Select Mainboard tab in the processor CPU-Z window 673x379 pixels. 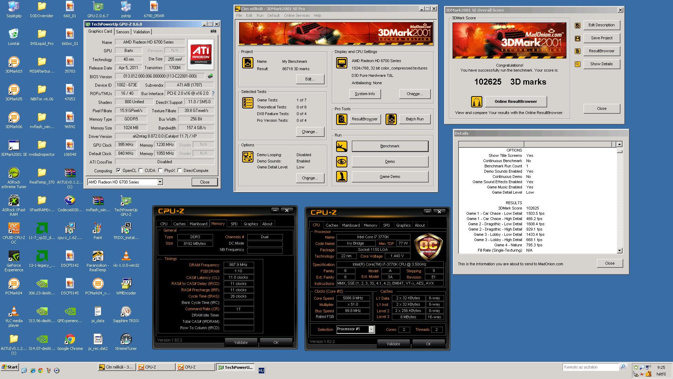[351, 225]
